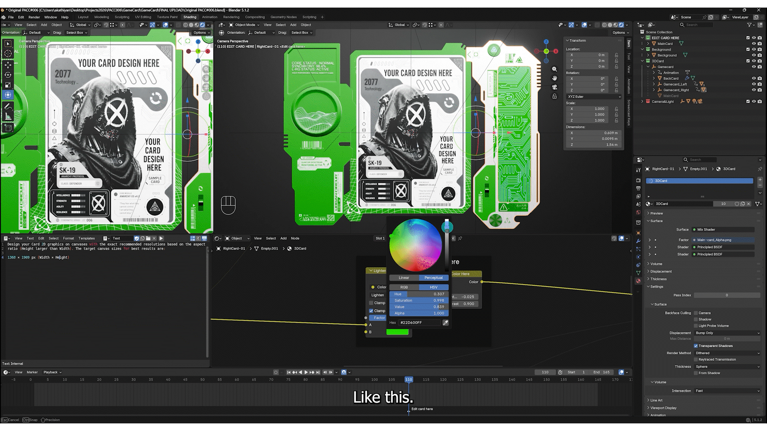The height and width of the screenshot is (431, 767).
Task: Click the eyedropper next to Hex field
Action: 445,322
